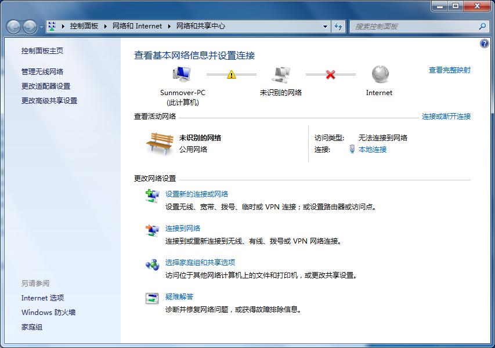The image size is (495, 348).
Task: Click the Sunmover-PC label
Action: [x=183, y=93]
